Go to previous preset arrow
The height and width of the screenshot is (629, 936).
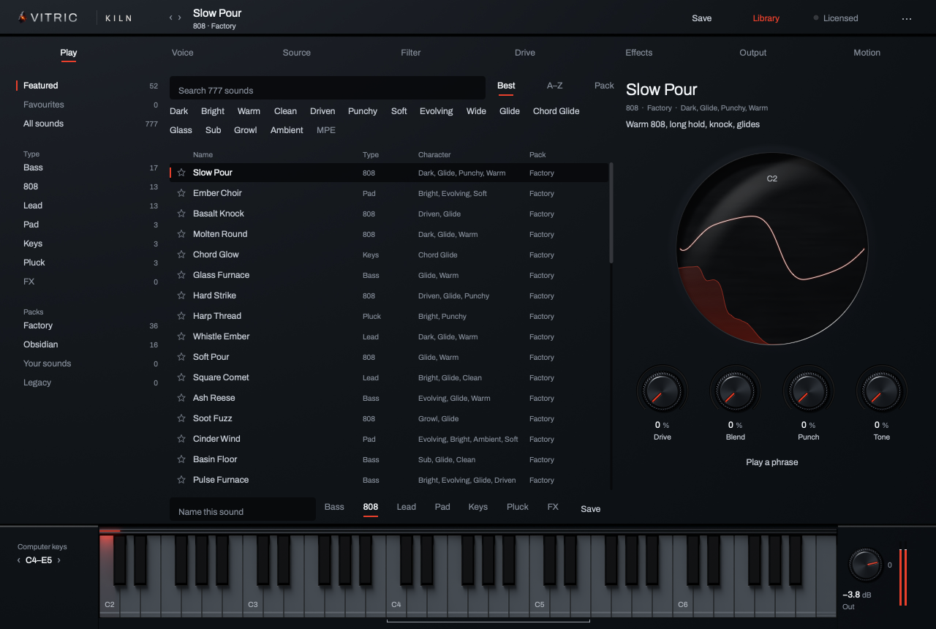(171, 18)
